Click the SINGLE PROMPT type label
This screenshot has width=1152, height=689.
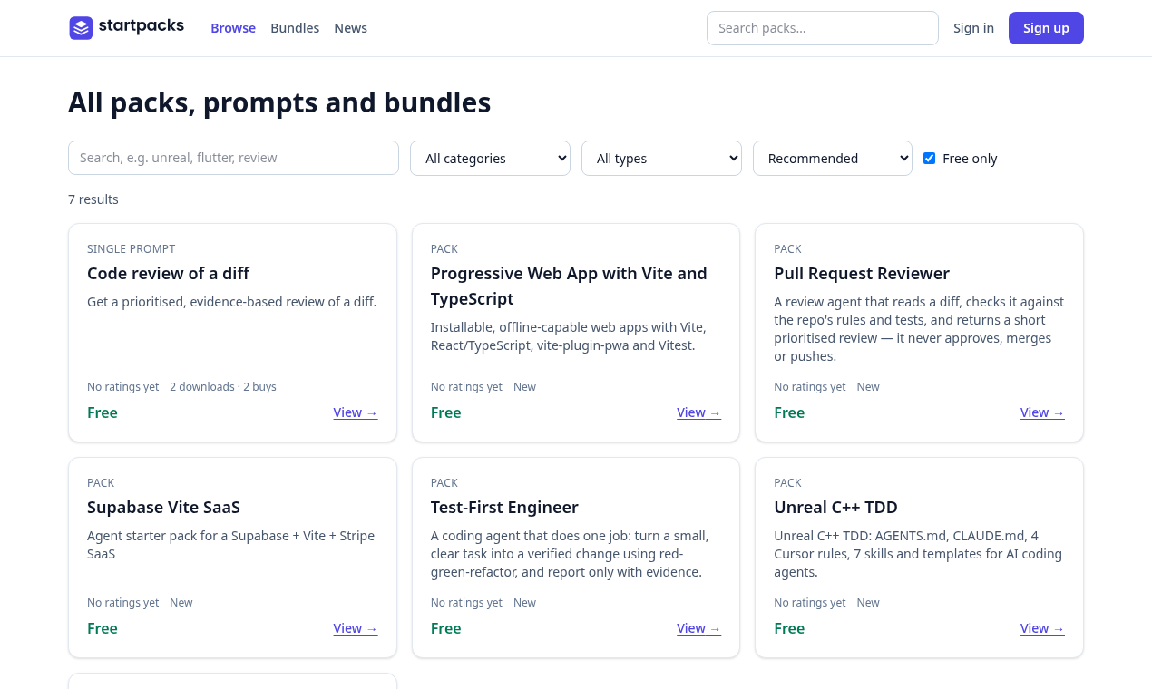pos(132,249)
